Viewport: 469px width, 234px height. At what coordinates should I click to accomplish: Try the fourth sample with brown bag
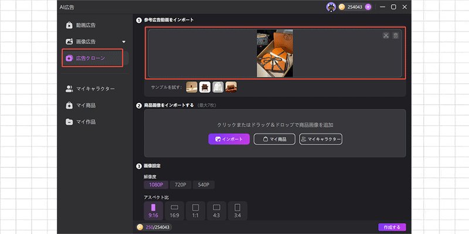pyautogui.click(x=231, y=87)
